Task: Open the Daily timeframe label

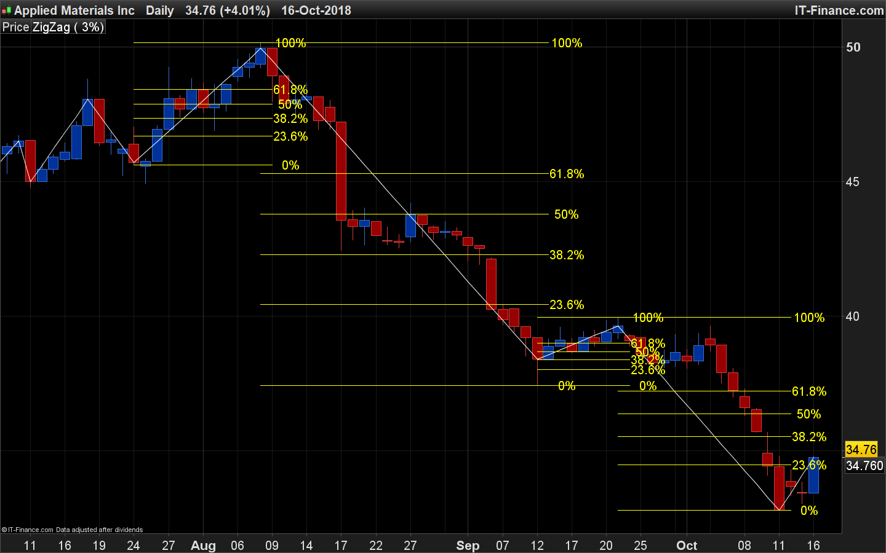Action: click(160, 10)
